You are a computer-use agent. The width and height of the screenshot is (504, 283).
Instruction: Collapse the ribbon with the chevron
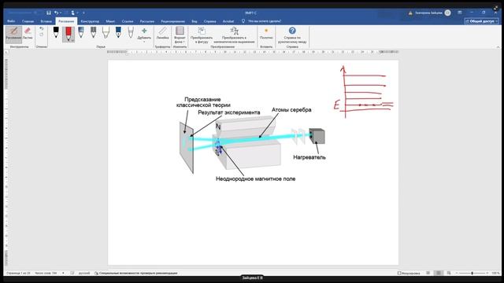click(x=498, y=47)
